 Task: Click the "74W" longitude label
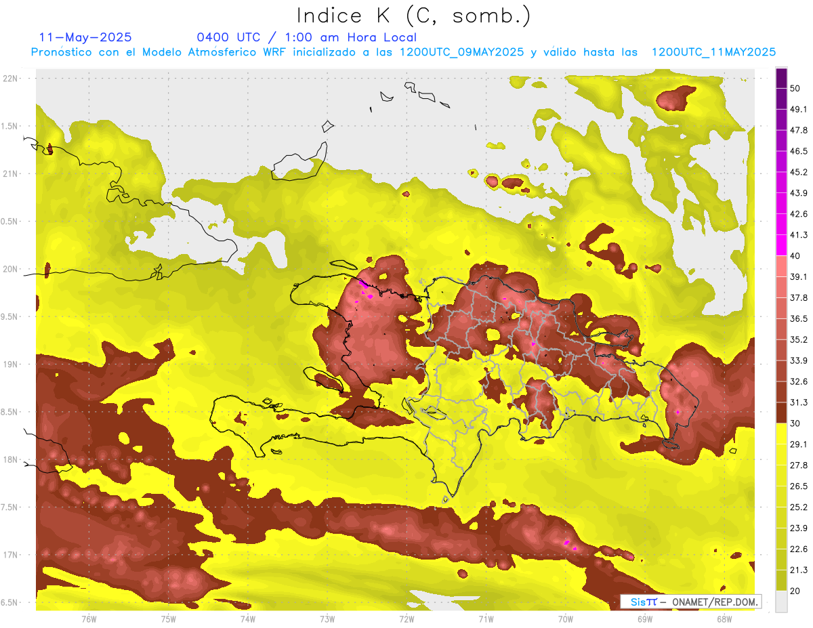click(247, 619)
